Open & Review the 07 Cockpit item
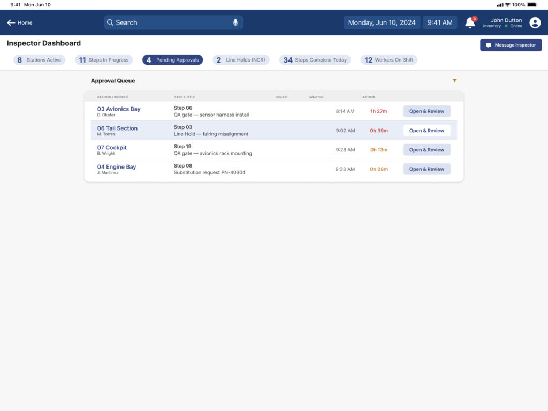The image size is (548, 411). 427,150
